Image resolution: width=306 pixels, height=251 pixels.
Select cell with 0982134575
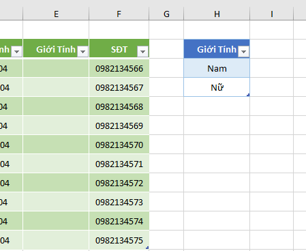tap(119, 240)
